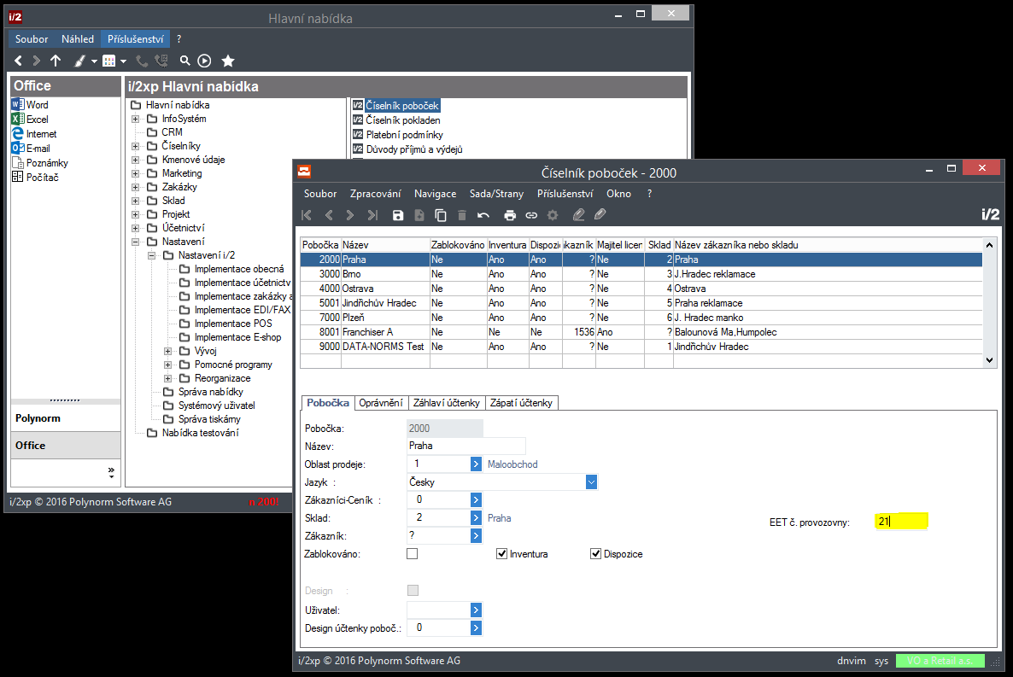The width and height of the screenshot is (1013, 677).
Task: Select the Polynorm sidebar section
Action: click(x=65, y=418)
